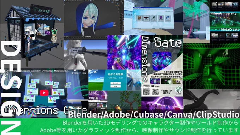Click the VRChat QR code on poster
Screen dimensions: 240x135
coord(146,92)
